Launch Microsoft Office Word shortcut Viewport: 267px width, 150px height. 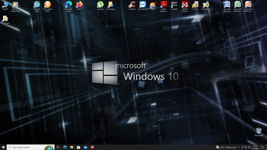pyautogui.click(x=227, y=6)
